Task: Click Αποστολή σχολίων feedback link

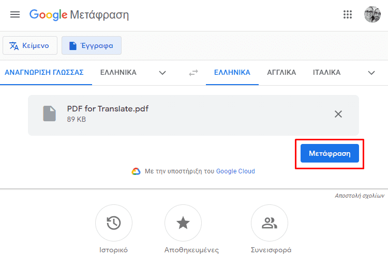Action: (360, 196)
